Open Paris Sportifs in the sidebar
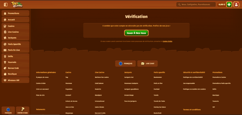This screenshot has width=242, height=115. click(x=15, y=44)
